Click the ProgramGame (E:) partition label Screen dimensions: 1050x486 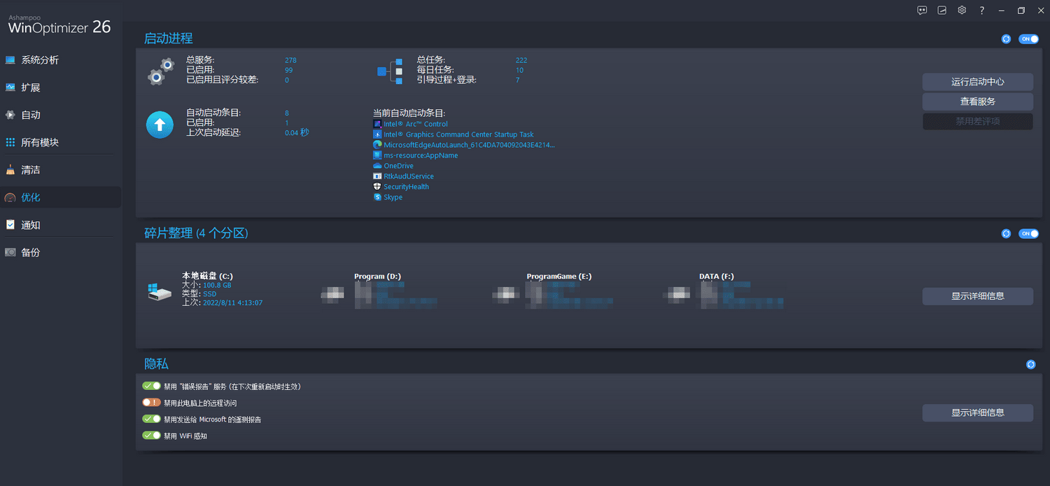click(559, 277)
